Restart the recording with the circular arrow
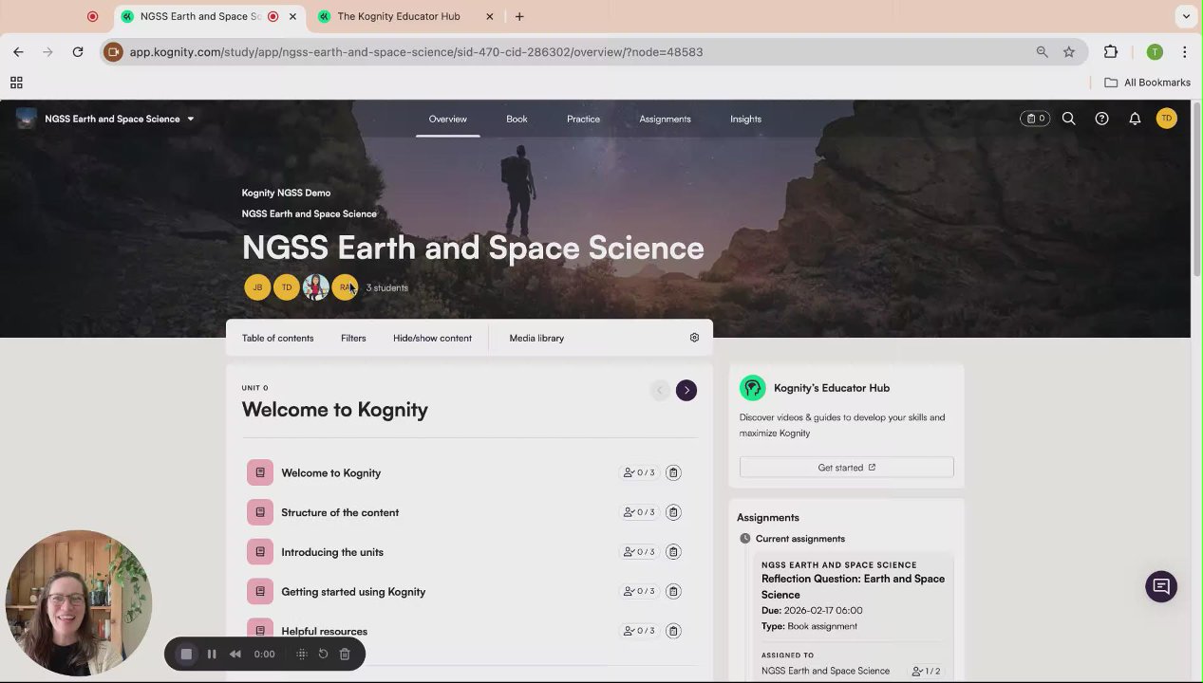The width and height of the screenshot is (1203, 683). (x=323, y=654)
